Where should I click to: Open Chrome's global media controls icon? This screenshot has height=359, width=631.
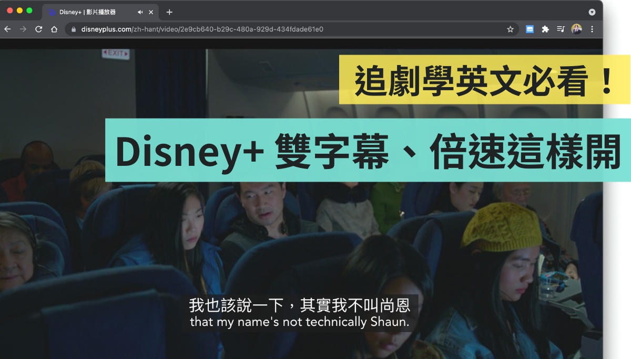tap(561, 29)
